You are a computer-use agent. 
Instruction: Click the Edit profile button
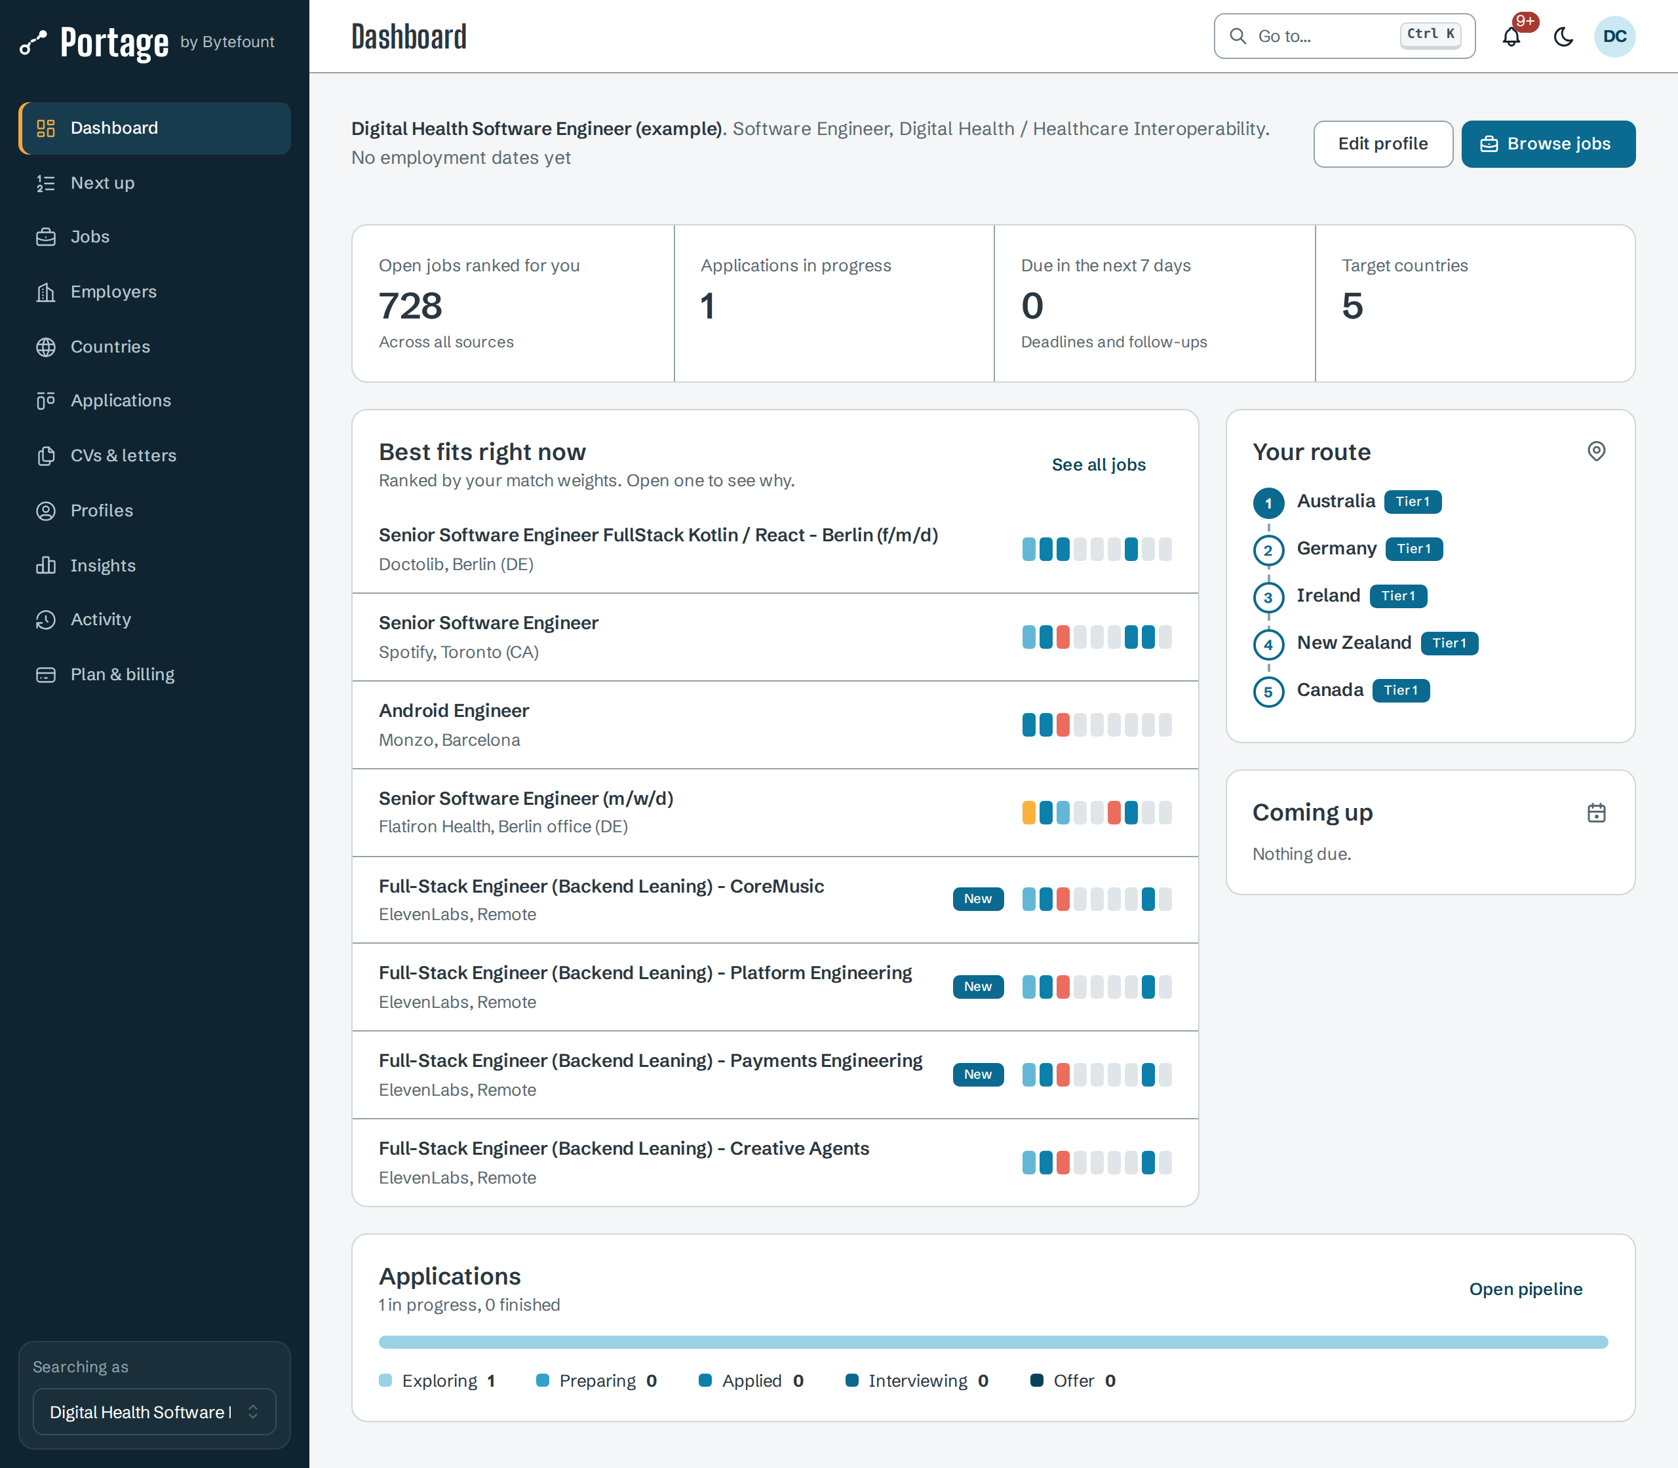pos(1383,144)
